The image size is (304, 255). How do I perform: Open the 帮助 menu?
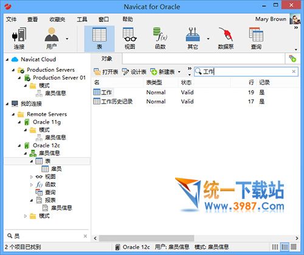point(128,19)
